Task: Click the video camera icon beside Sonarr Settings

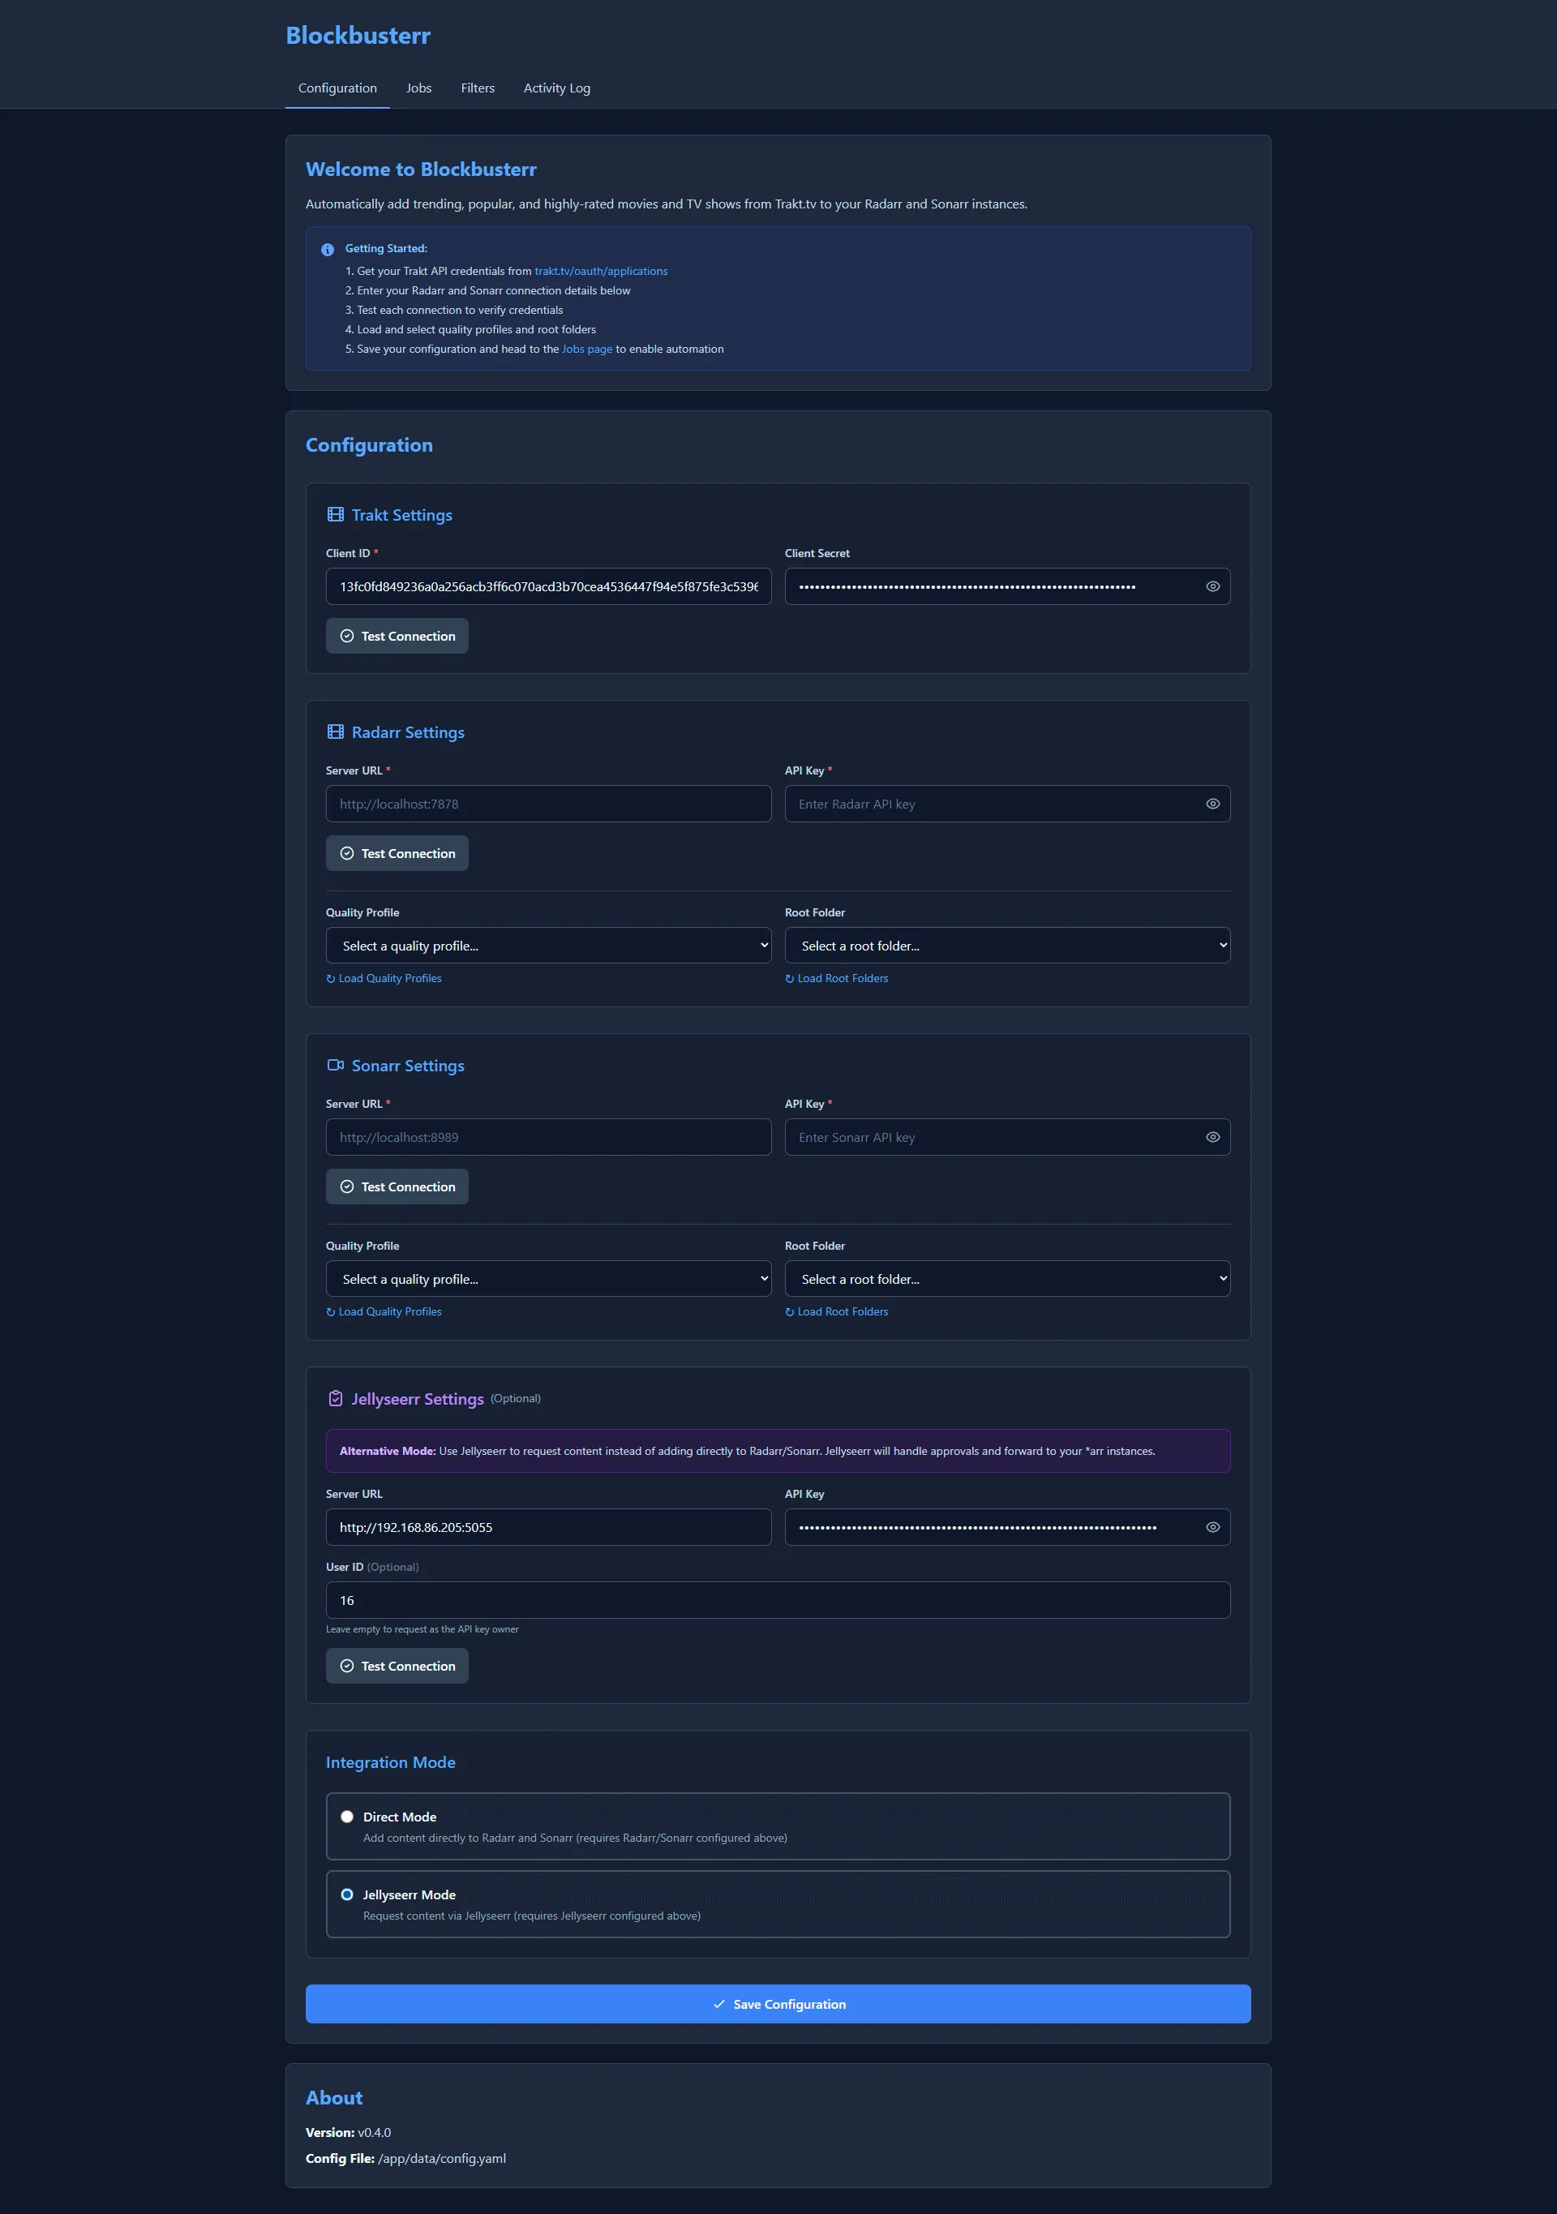Action: pos(337,1066)
